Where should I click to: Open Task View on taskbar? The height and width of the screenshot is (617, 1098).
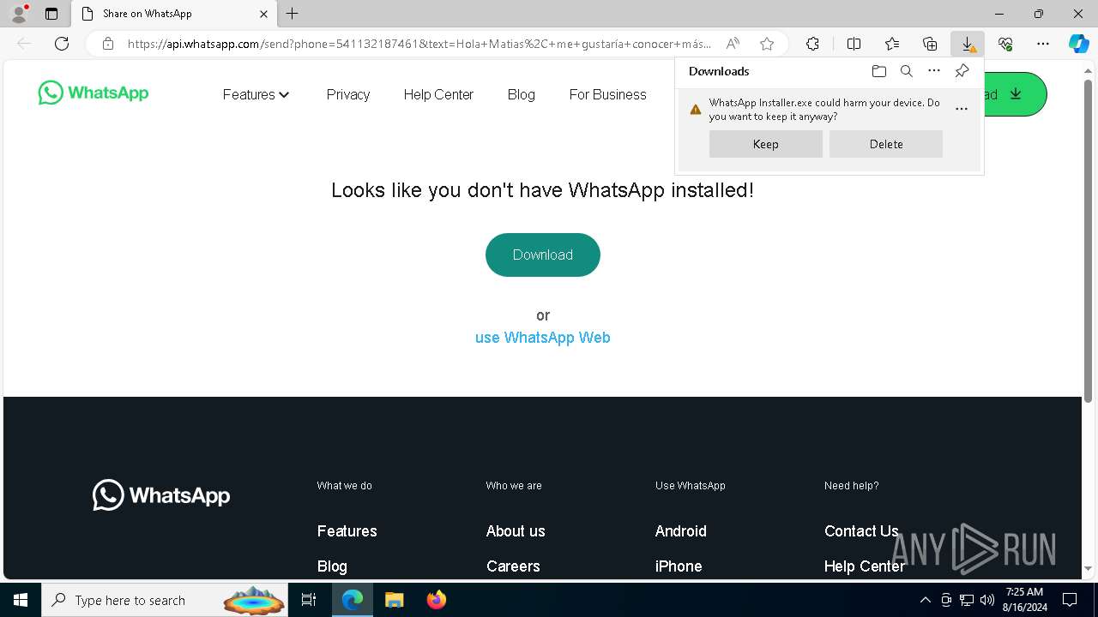coord(309,600)
